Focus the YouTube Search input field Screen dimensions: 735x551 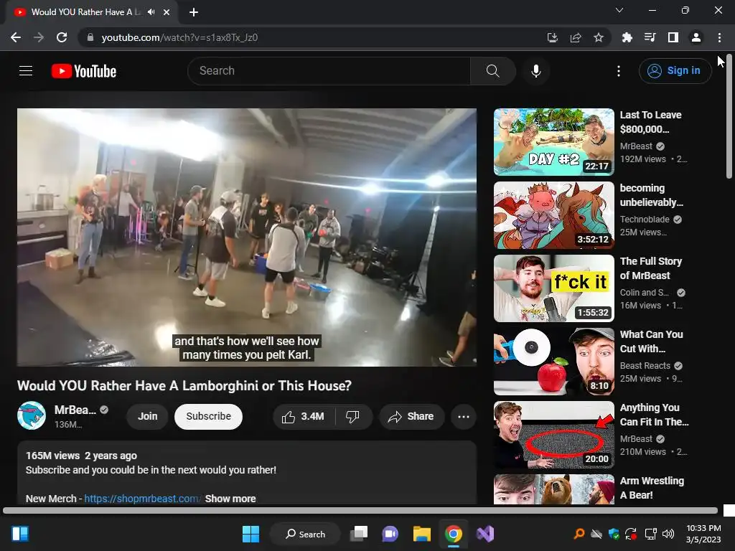click(329, 71)
